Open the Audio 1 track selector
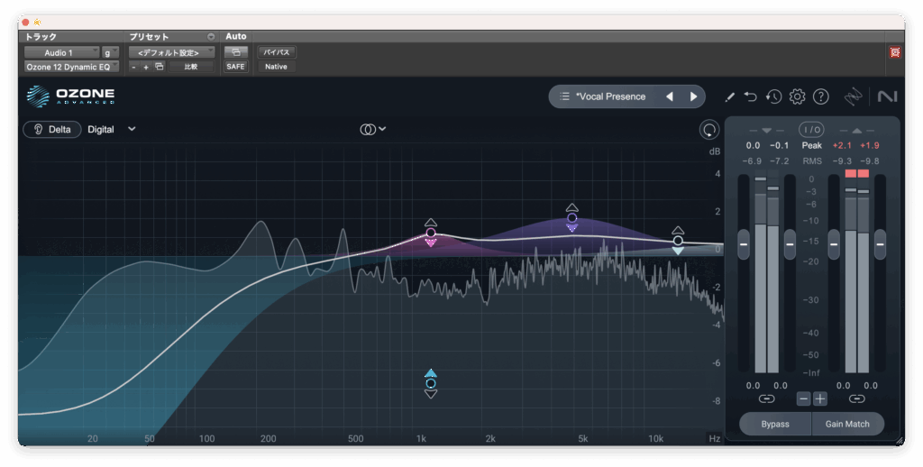Viewport: 923px width, 467px height. click(x=60, y=52)
